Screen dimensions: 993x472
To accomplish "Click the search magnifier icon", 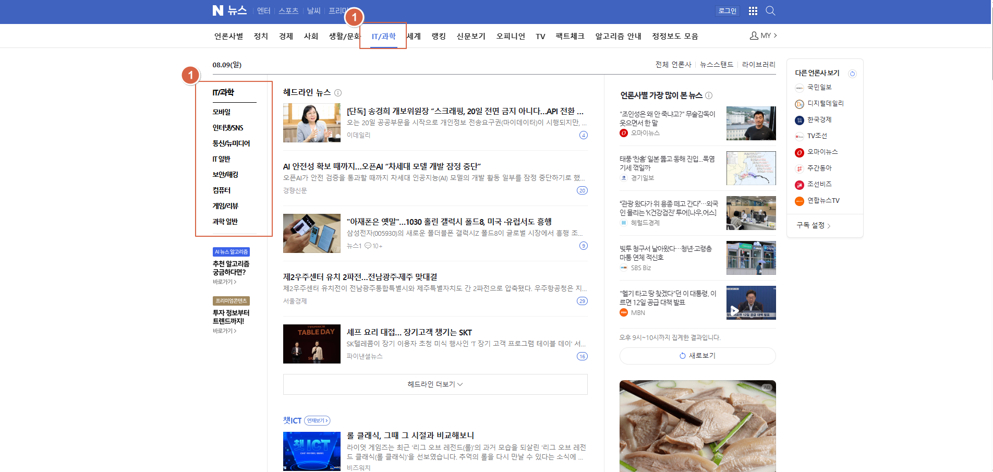I will click(770, 11).
